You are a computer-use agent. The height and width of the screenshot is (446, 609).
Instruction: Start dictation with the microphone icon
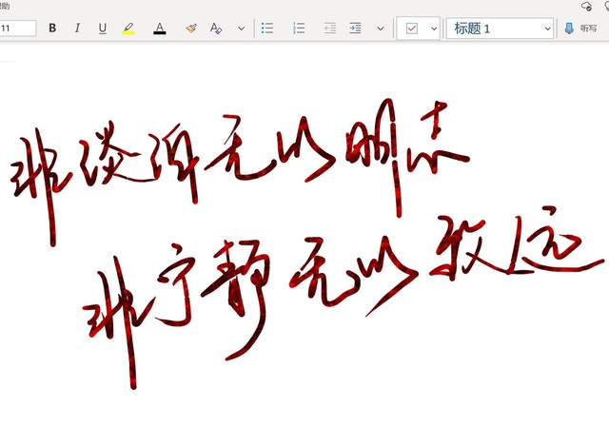point(570,29)
